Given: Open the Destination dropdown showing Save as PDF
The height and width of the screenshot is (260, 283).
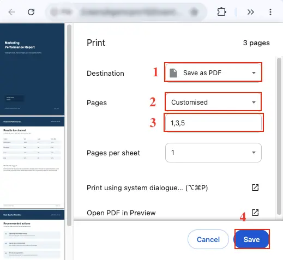Looking at the screenshot, I should point(213,73).
